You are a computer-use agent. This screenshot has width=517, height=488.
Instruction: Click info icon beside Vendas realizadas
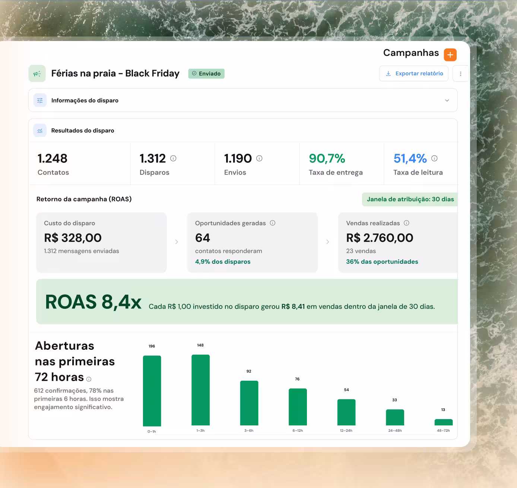[406, 223]
